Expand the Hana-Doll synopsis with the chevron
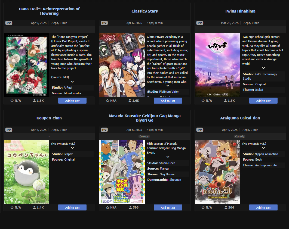289x229 pixels. point(72,82)
